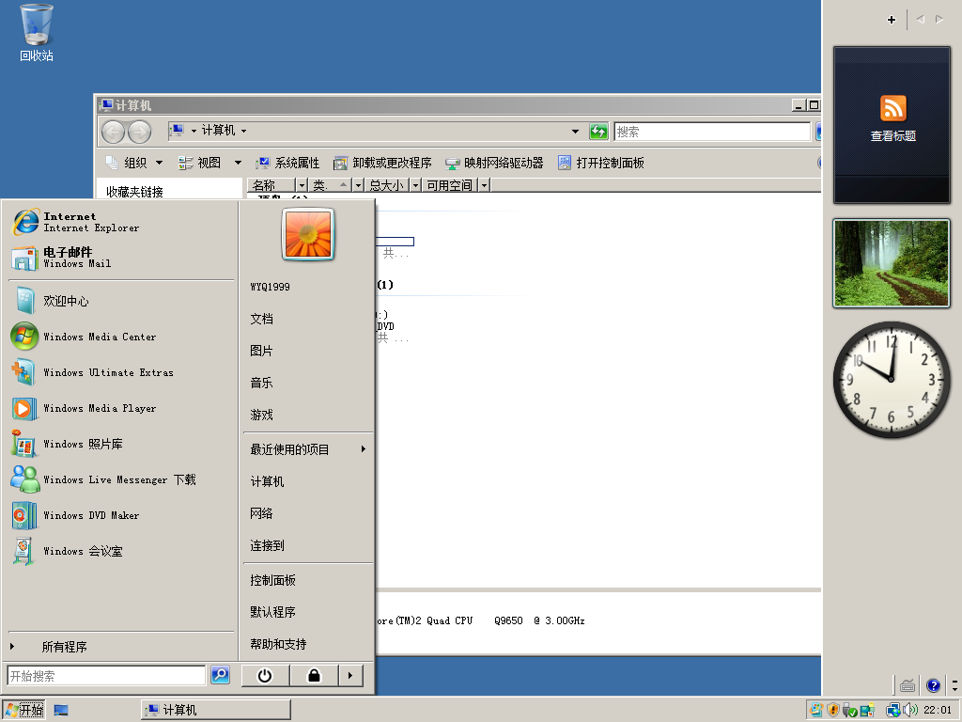Click the Windows Sidebar tray icon
The height and width of the screenshot is (722, 962).
[x=867, y=711]
